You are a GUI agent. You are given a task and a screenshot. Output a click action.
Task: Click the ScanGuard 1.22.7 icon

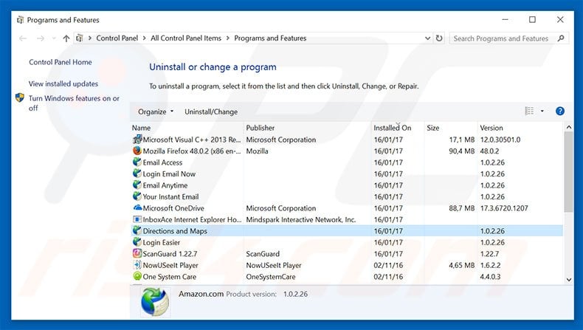click(137, 254)
